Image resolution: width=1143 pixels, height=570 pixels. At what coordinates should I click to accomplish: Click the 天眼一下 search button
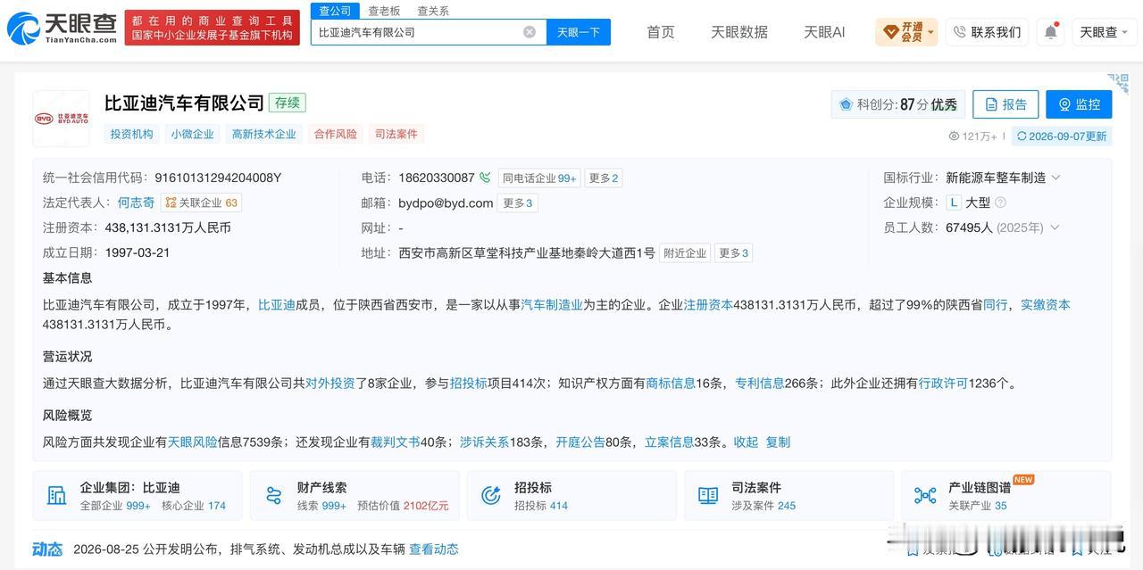click(579, 32)
